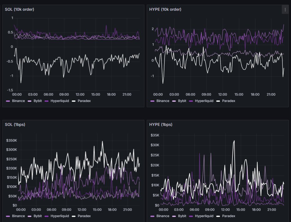The height and width of the screenshot is (222, 291).
Task: Open the SOL (1bps) panel title menu
Action: (16, 124)
